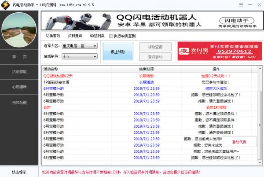This screenshot has height=177, width=264.
Task: Click the 活动代做 popup button
Action: 239,142
